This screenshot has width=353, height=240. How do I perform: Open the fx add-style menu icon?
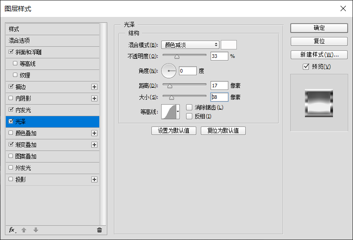pyautogui.click(x=12, y=230)
